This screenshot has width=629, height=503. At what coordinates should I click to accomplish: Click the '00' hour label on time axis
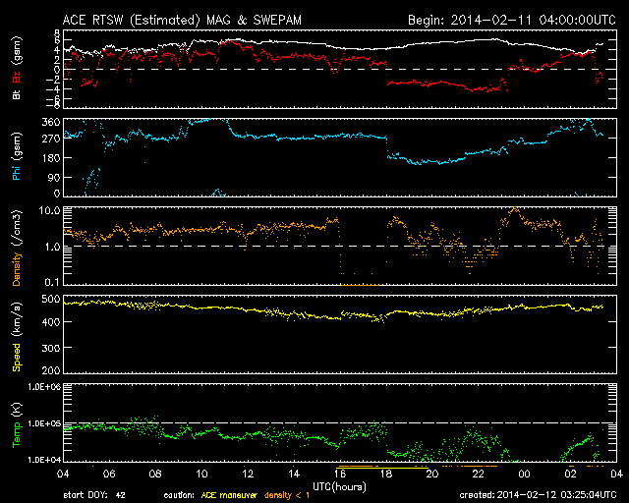(524, 474)
